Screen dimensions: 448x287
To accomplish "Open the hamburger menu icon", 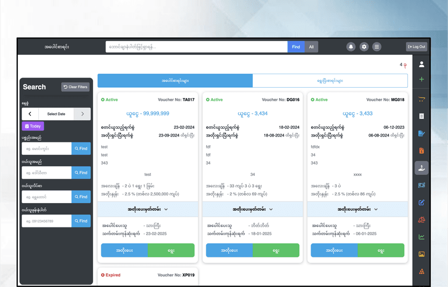I will point(377,47).
